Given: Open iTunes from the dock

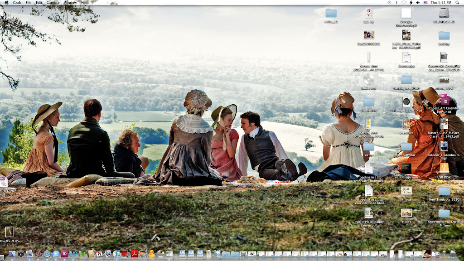Looking at the screenshot, I should (116, 254).
